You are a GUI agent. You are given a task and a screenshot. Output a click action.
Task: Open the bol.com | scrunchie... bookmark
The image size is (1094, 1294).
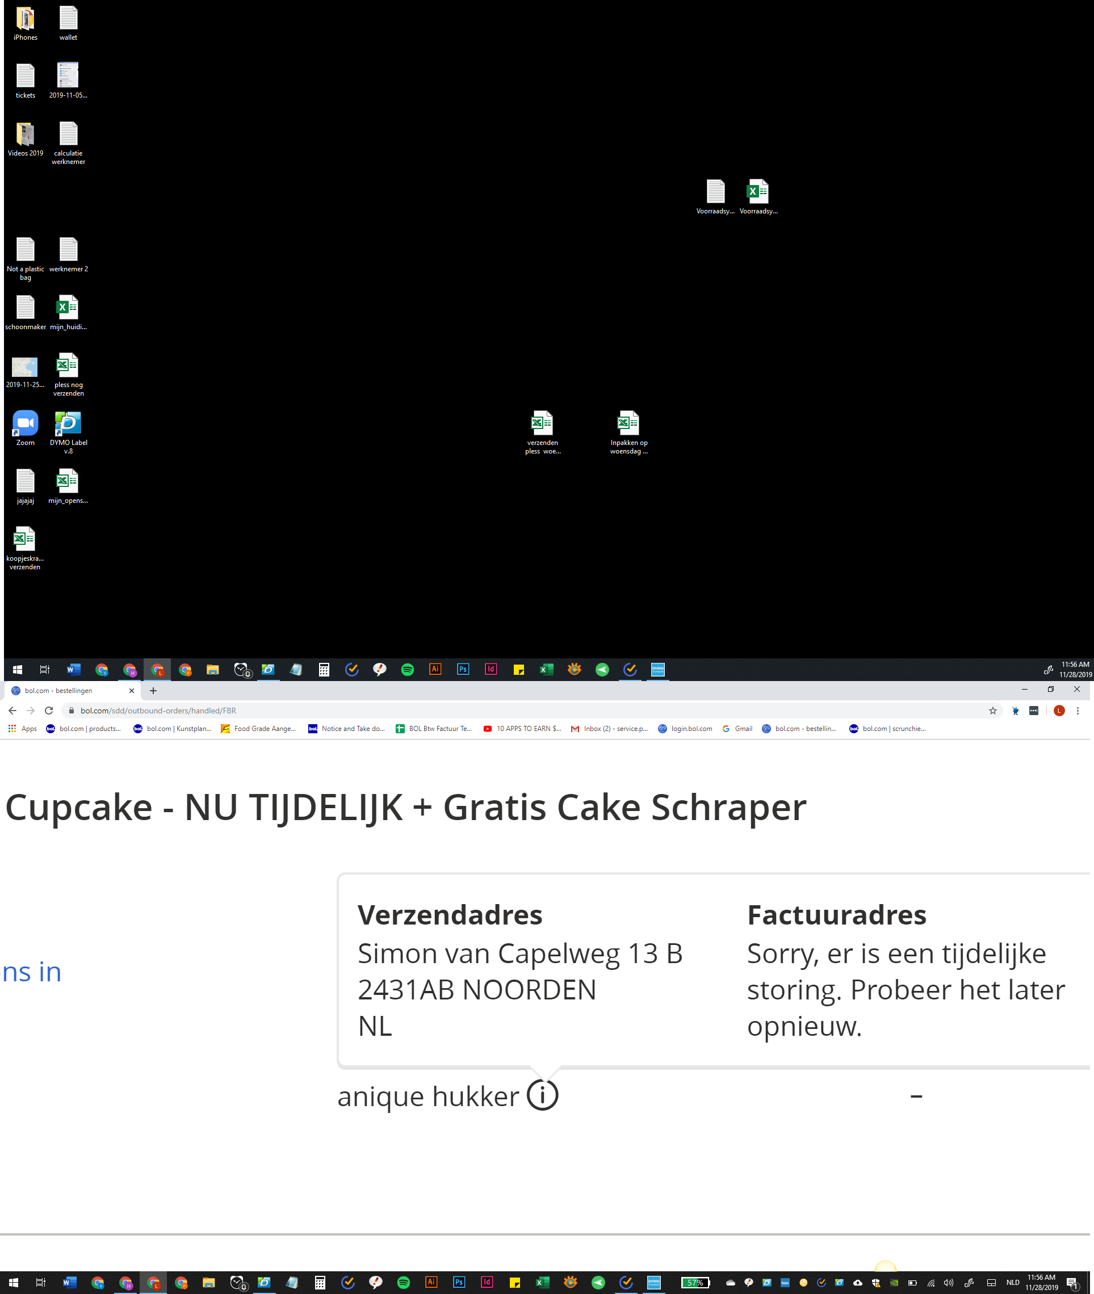(x=887, y=729)
